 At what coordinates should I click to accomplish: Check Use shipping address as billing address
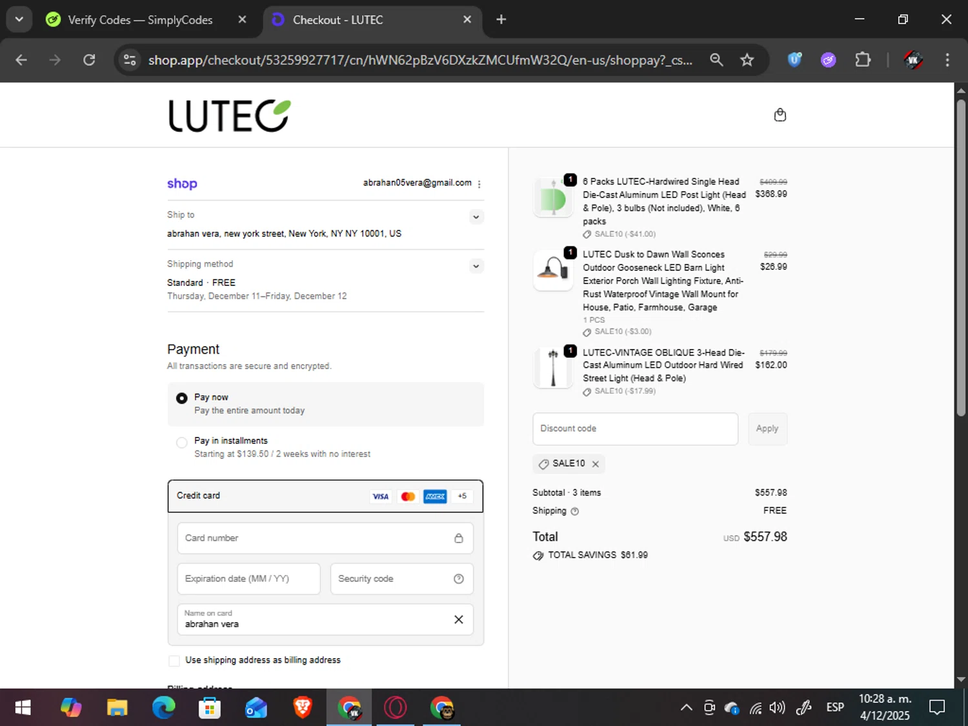click(x=174, y=661)
